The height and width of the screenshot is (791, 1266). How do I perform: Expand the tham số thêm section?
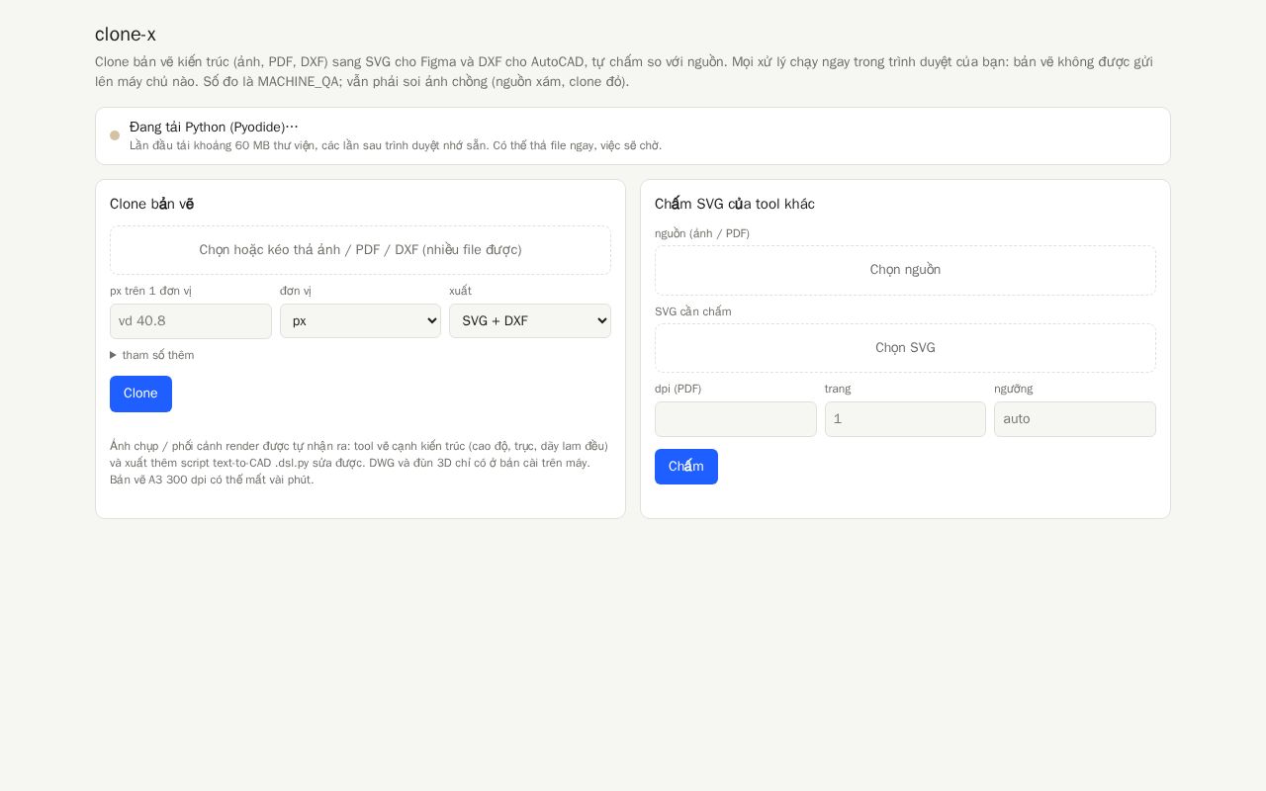click(152, 355)
